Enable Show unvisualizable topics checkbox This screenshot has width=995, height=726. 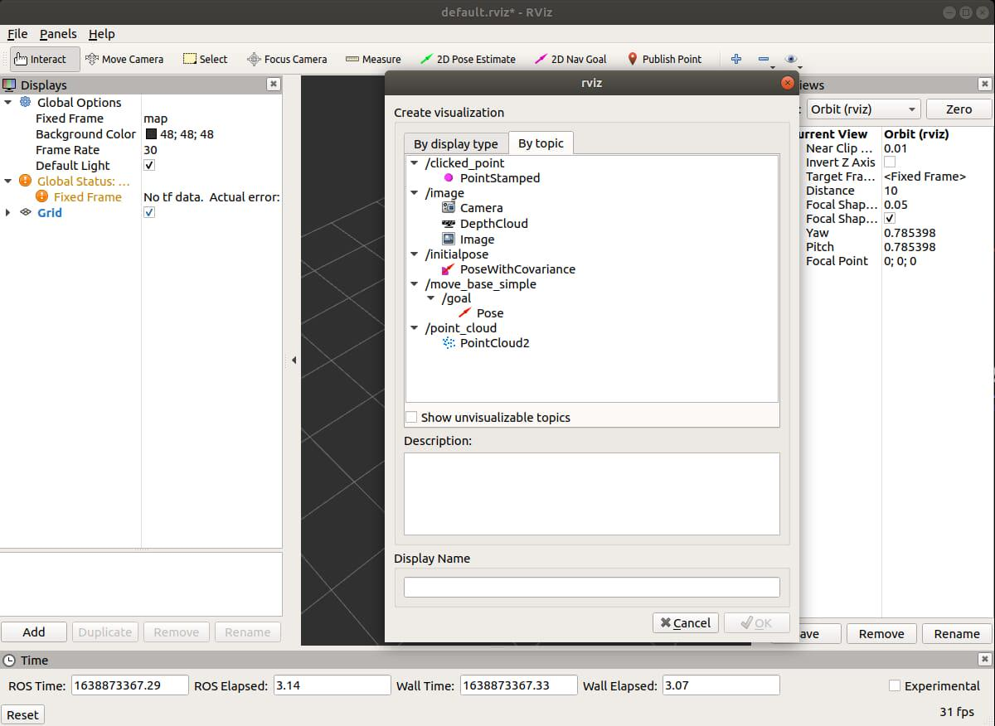click(411, 418)
